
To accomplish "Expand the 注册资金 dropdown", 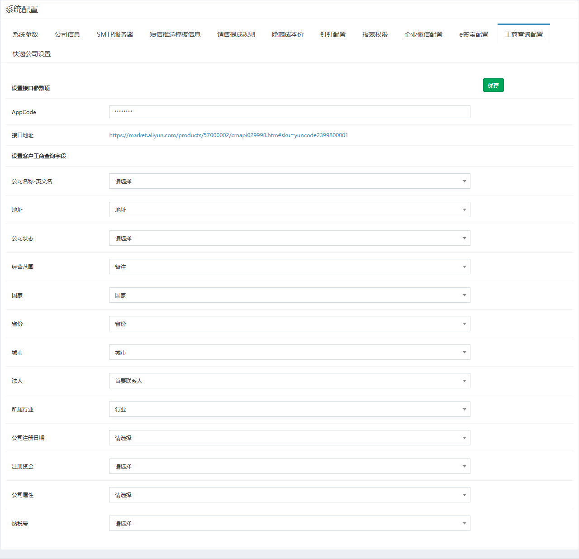I will point(289,466).
